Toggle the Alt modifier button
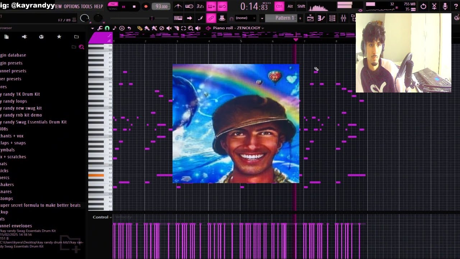Image resolution: width=460 pixels, height=259 pixels. (x=290, y=6)
